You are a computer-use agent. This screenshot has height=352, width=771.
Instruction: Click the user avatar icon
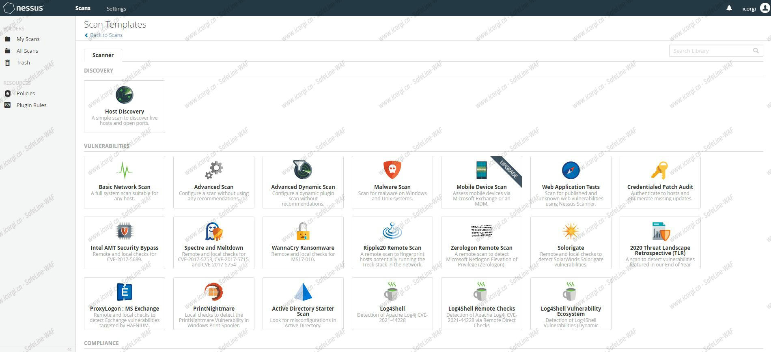click(x=765, y=8)
